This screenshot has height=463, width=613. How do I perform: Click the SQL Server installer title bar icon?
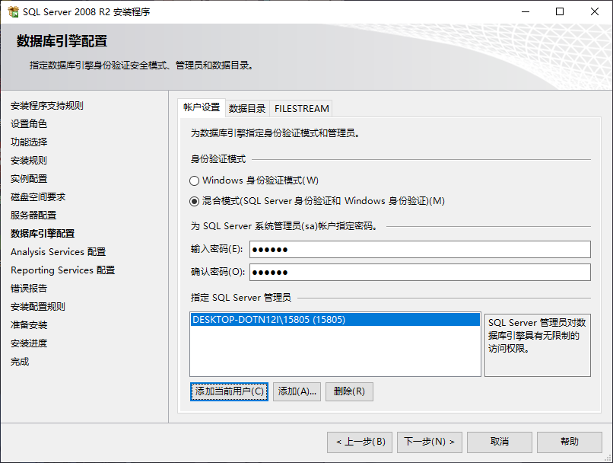coord(13,11)
